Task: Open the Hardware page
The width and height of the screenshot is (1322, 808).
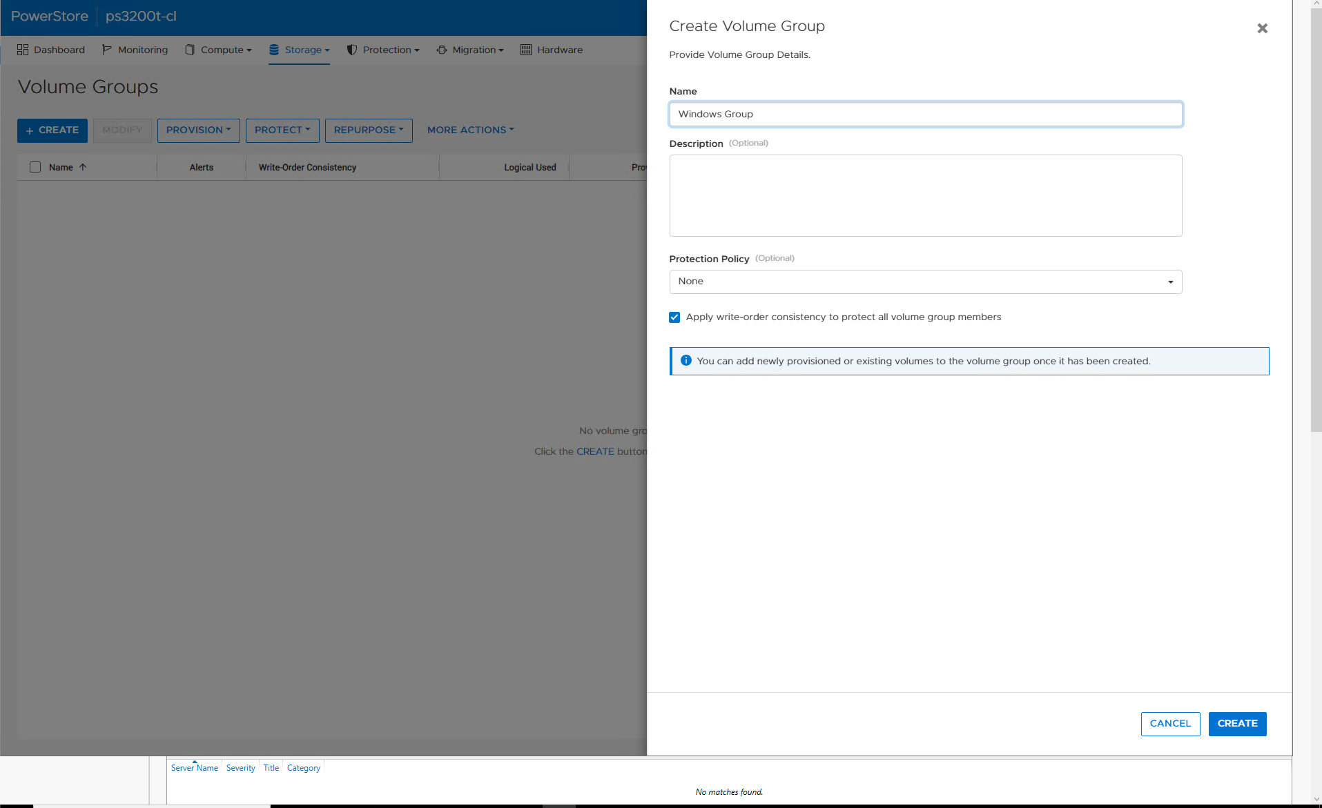Action: 552,50
